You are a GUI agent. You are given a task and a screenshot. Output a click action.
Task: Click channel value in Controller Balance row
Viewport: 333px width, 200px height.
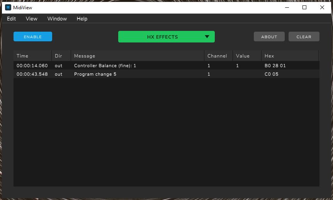(x=209, y=66)
